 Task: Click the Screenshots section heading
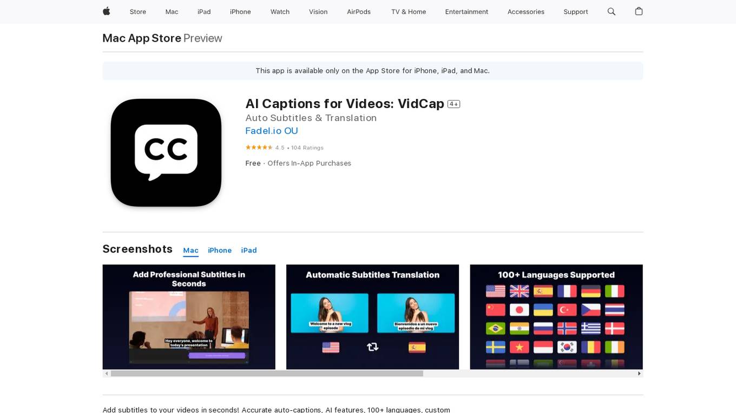click(137, 249)
